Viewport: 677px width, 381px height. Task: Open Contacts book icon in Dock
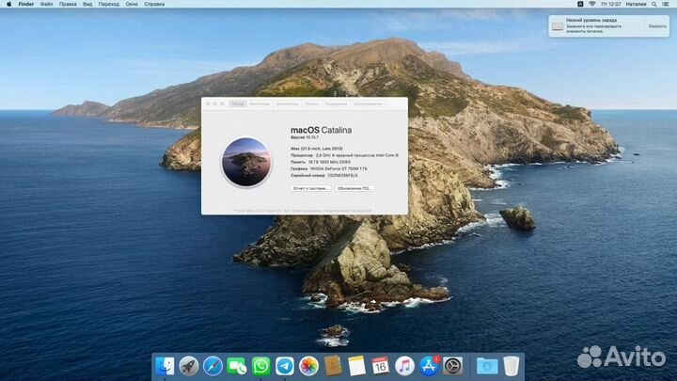pyautogui.click(x=333, y=366)
